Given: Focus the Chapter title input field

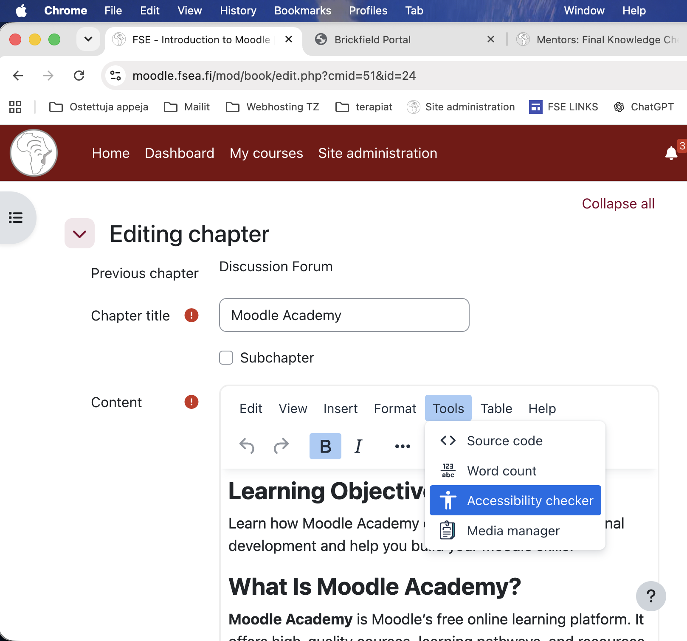Looking at the screenshot, I should (x=344, y=315).
